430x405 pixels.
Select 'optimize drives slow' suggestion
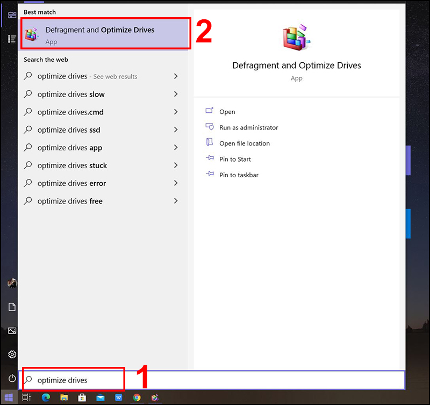click(x=103, y=94)
